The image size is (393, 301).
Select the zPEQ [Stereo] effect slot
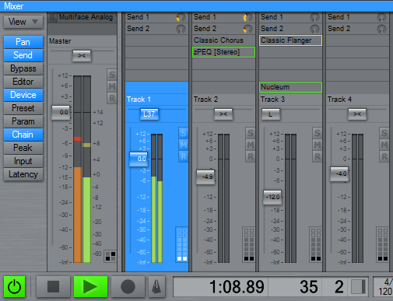(223, 52)
